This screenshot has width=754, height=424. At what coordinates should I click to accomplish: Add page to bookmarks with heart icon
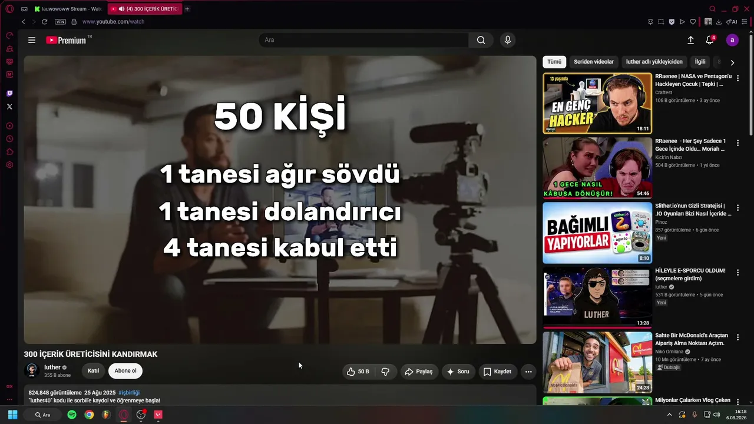pos(693,22)
